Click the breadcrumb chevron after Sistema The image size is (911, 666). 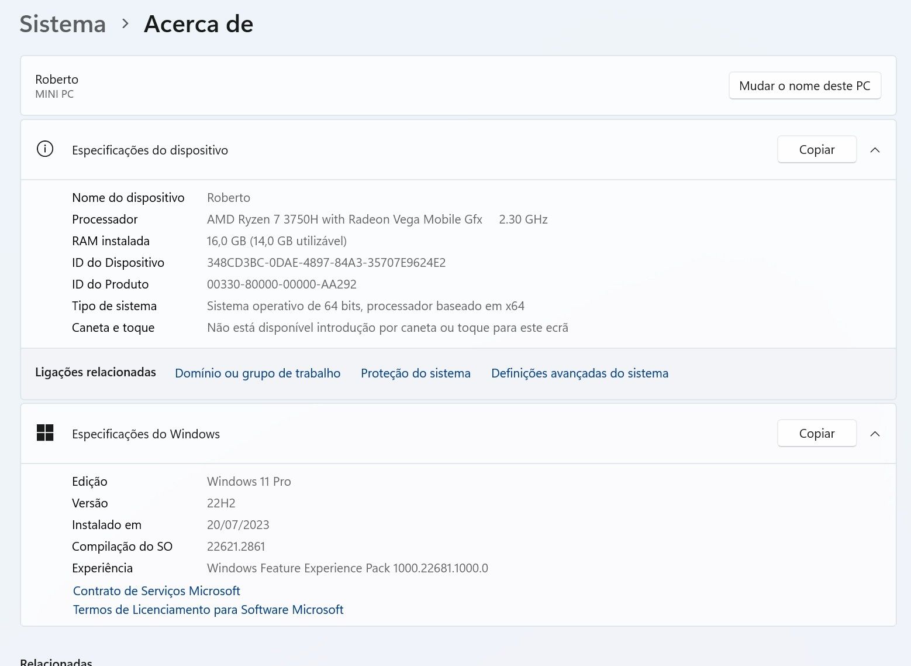pyautogui.click(x=125, y=24)
